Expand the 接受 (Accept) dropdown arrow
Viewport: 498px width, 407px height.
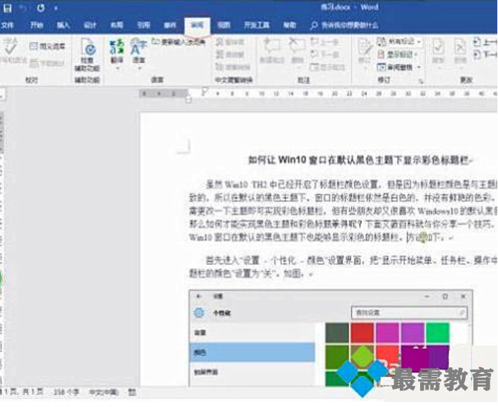[438, 67]
